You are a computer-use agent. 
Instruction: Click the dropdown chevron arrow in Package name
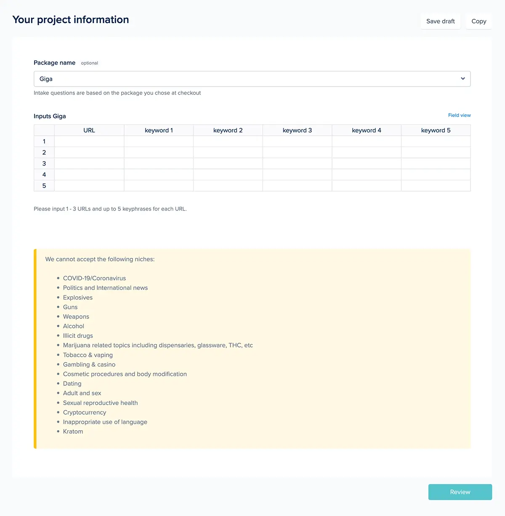click(x=463, y=79)
